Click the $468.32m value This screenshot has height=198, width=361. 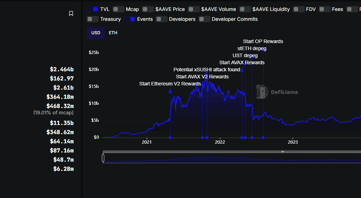pyautogui.click(x=60, y=106)
